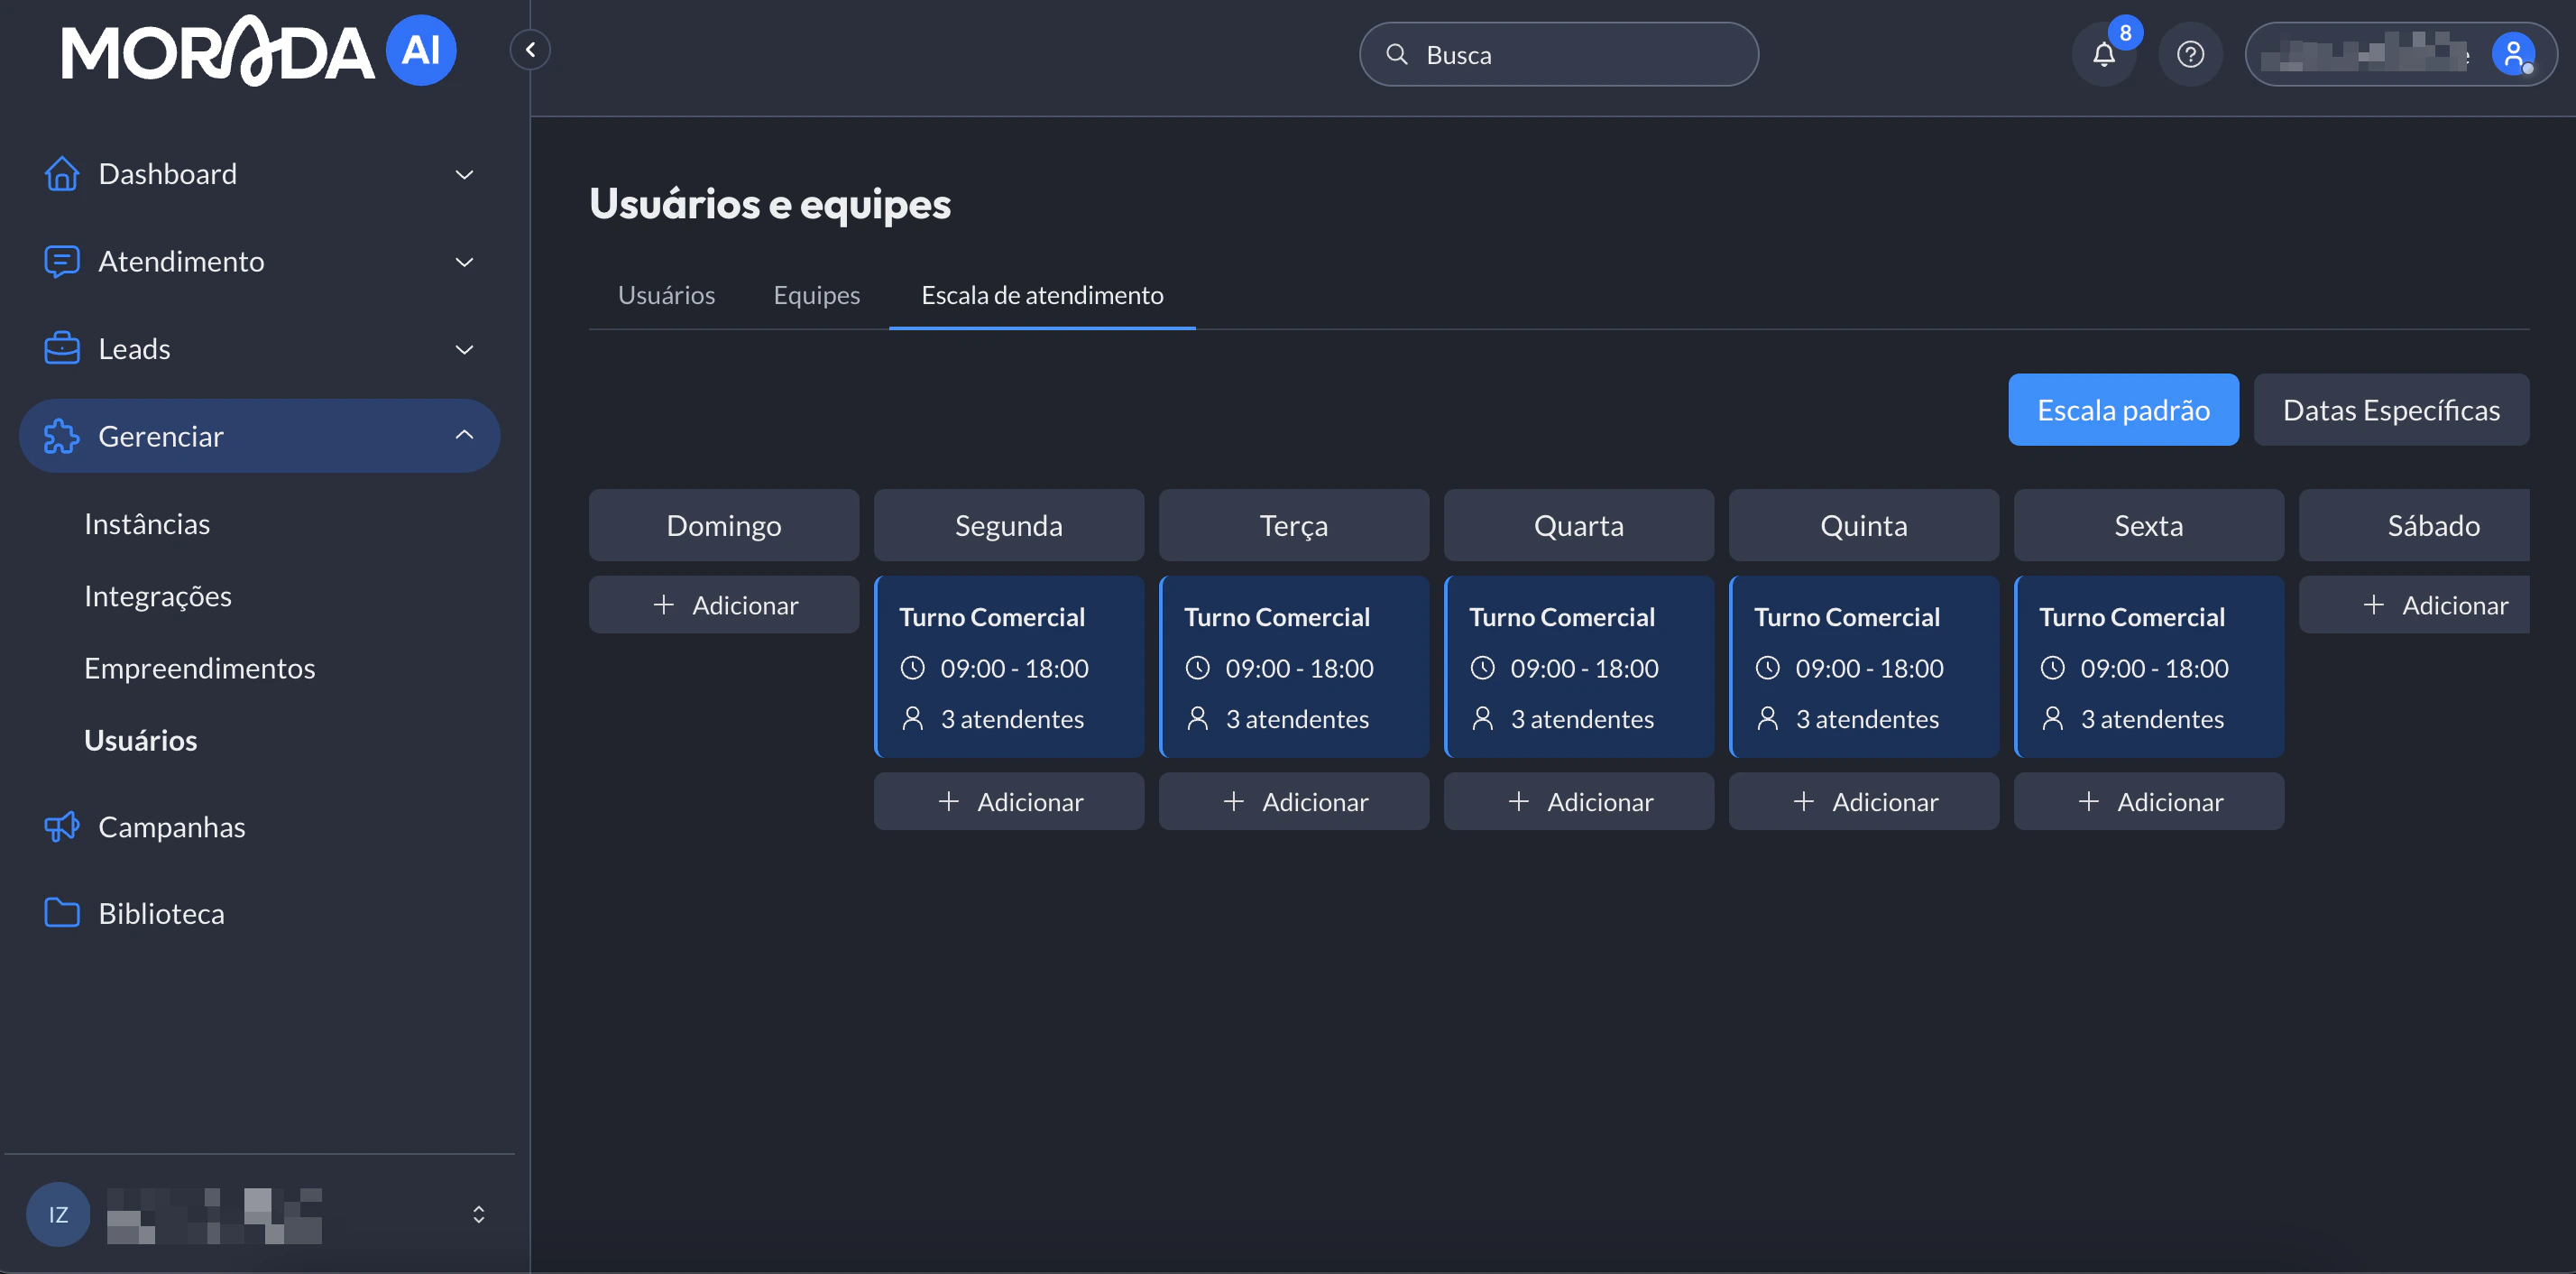Expand the Atendimento menu chevron
2576x1274 pixels.
point(464,261)
